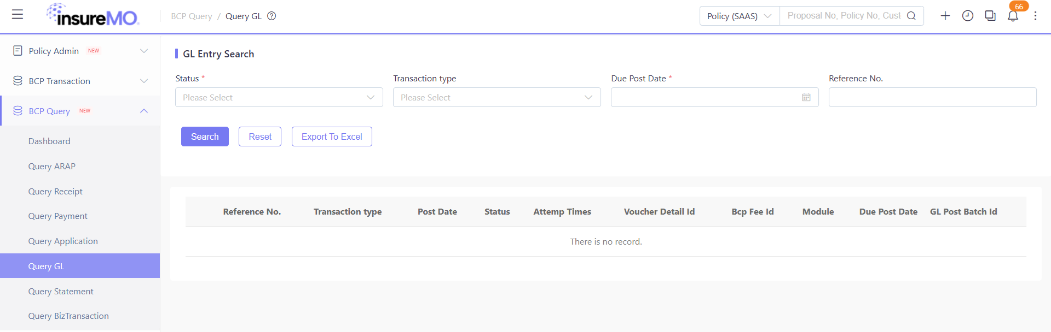Viewport: 1051px width, 332px height.
Task: Open the vertical three-dot more menu
Action: pyautogui.click(x=1035, y=16)
